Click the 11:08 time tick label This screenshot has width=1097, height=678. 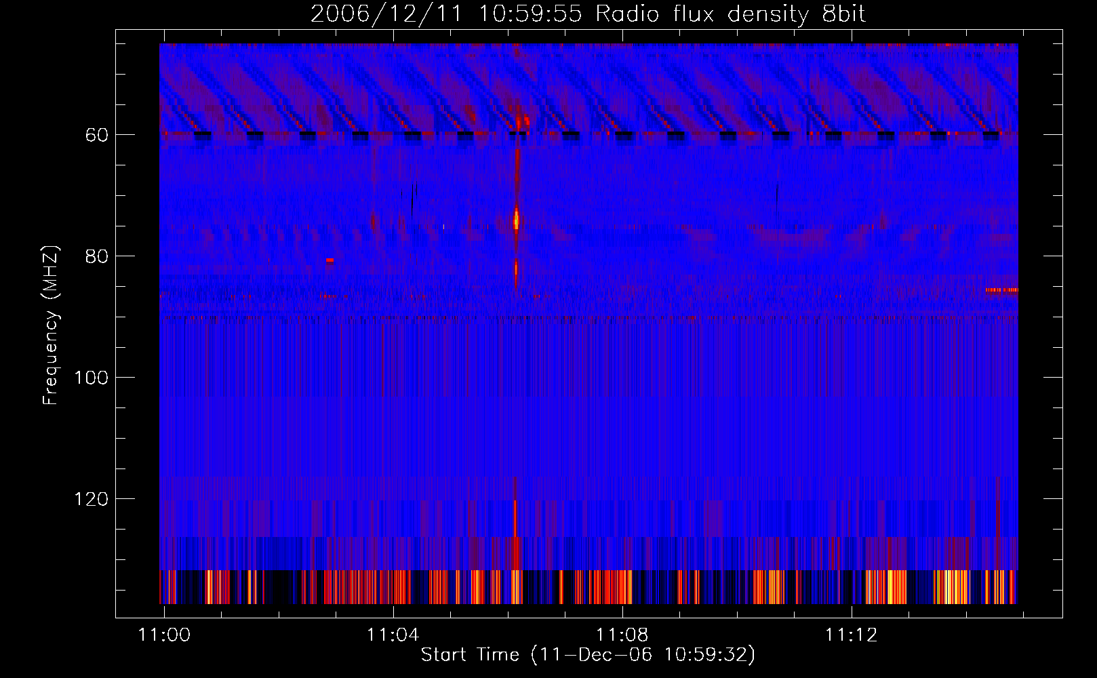(x=622, y=635)
